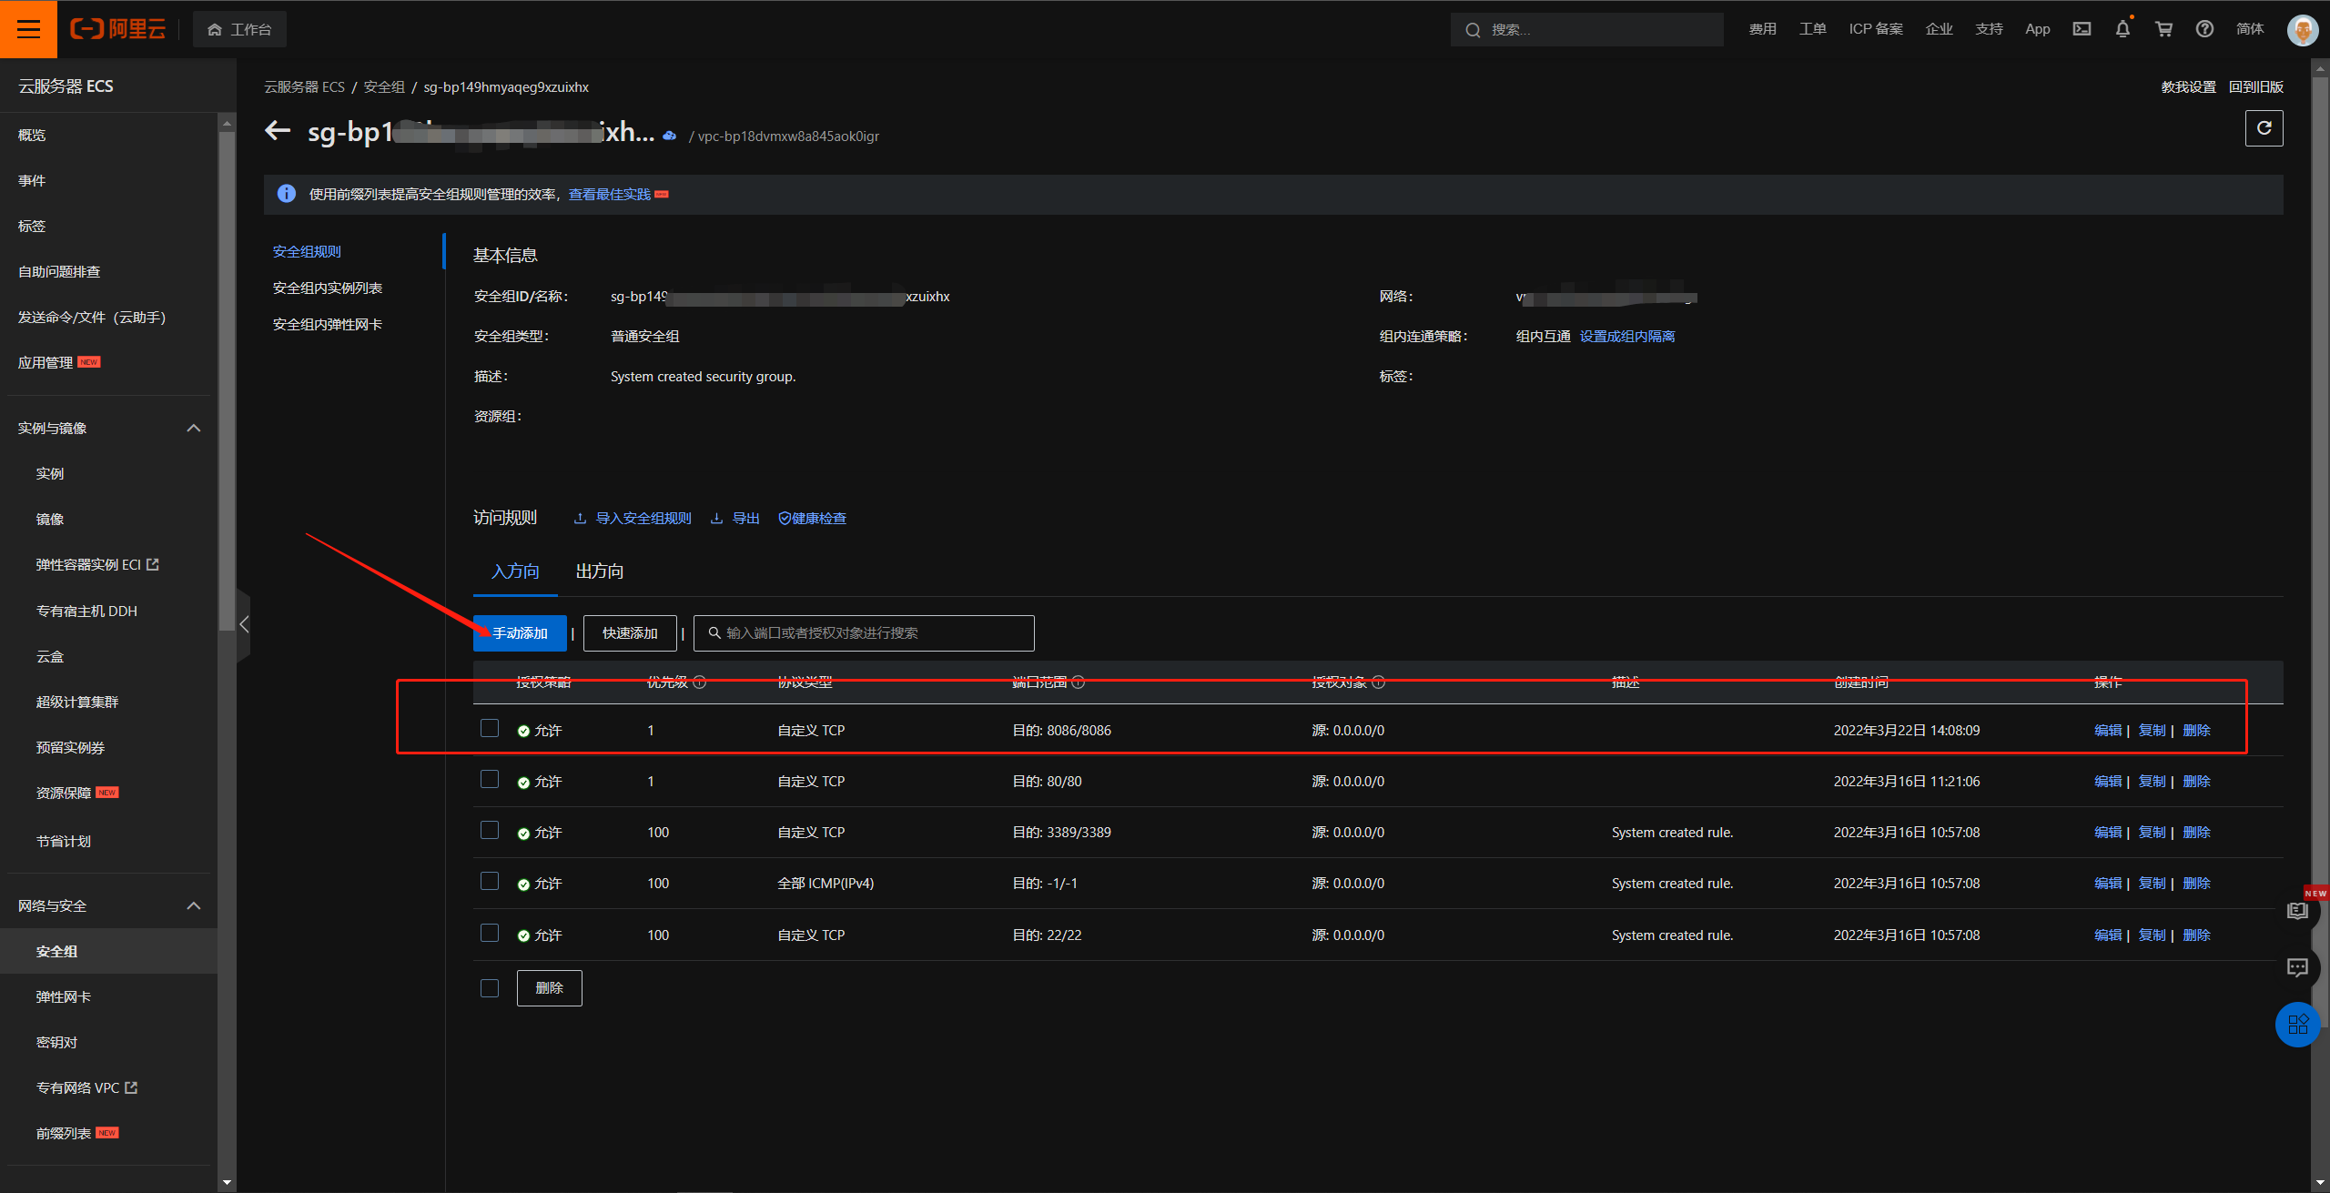The image size is (2330, 1193).
Task: Collapse the 网络与安全 sidebar section
Action: [x=194, y=905]
